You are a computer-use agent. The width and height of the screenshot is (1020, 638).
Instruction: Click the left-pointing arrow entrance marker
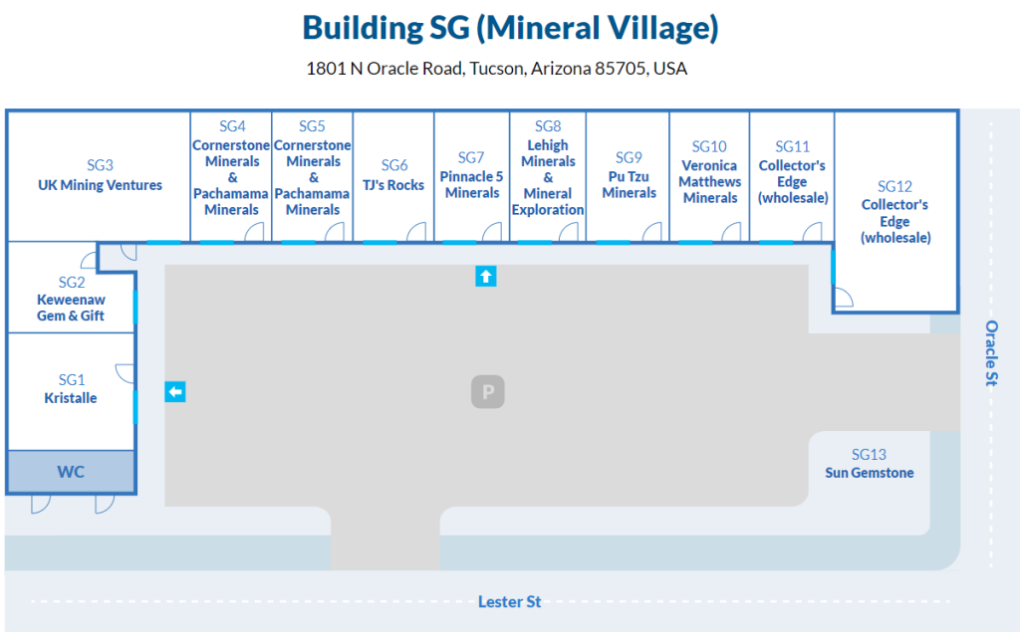click(175, 392)
